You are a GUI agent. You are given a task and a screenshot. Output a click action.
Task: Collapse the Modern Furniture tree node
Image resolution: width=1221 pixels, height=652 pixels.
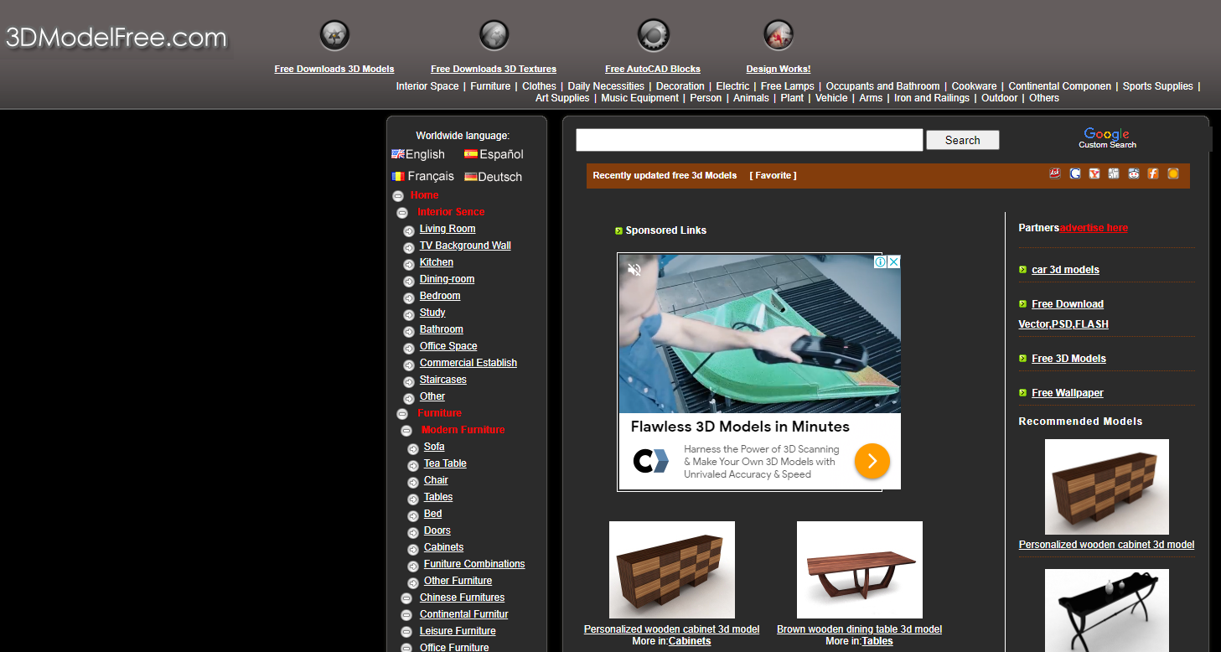pyautogui.click(x=406, y=431)
